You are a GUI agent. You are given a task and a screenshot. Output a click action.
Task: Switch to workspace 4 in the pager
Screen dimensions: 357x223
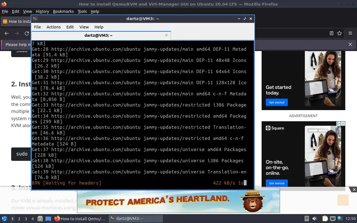(x=33, y=219)
